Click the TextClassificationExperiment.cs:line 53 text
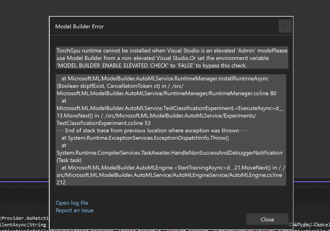330x231 pixels. (x=104, y=123)
